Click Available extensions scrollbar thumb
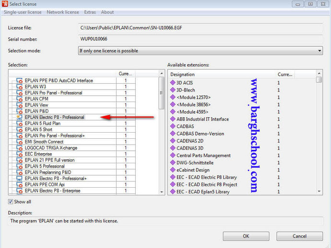This screenshot has height=248, width=331. tap(319, 79)
